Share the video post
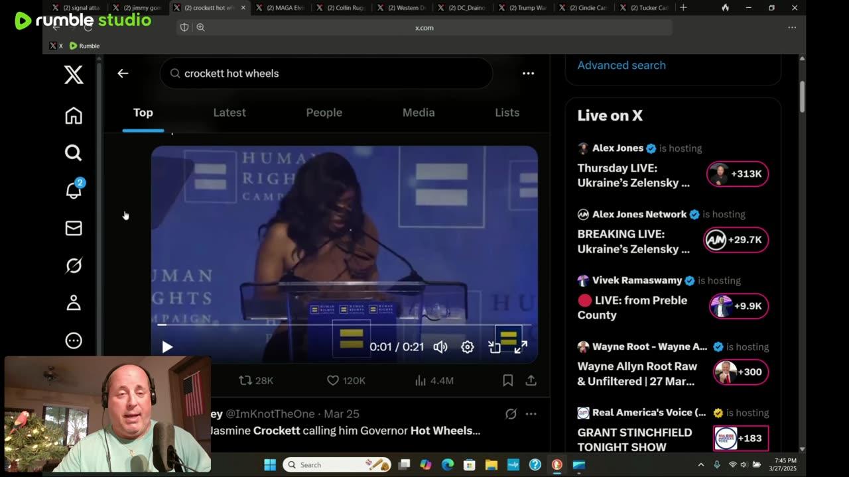 [x=531, y=380]
